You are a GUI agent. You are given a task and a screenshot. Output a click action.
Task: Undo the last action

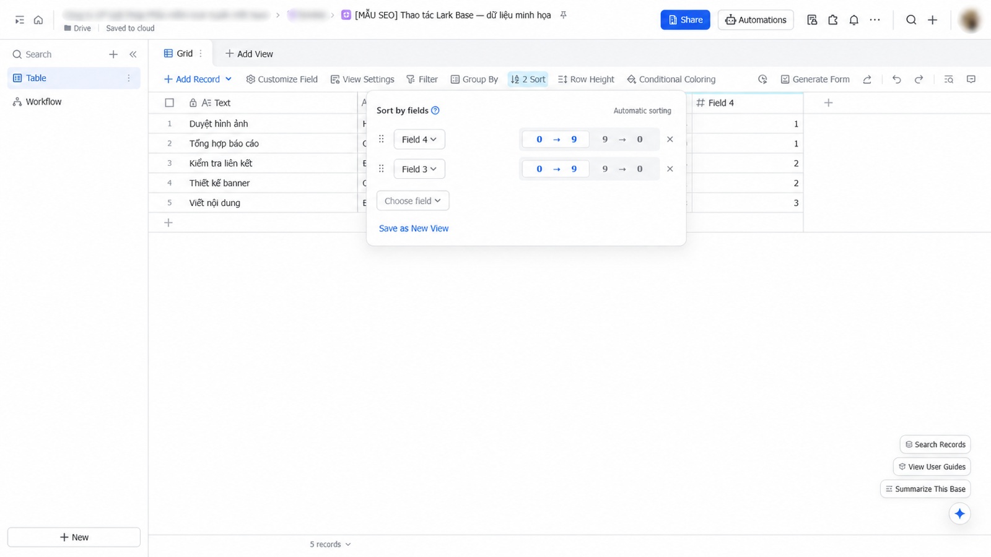click(896, 79)
